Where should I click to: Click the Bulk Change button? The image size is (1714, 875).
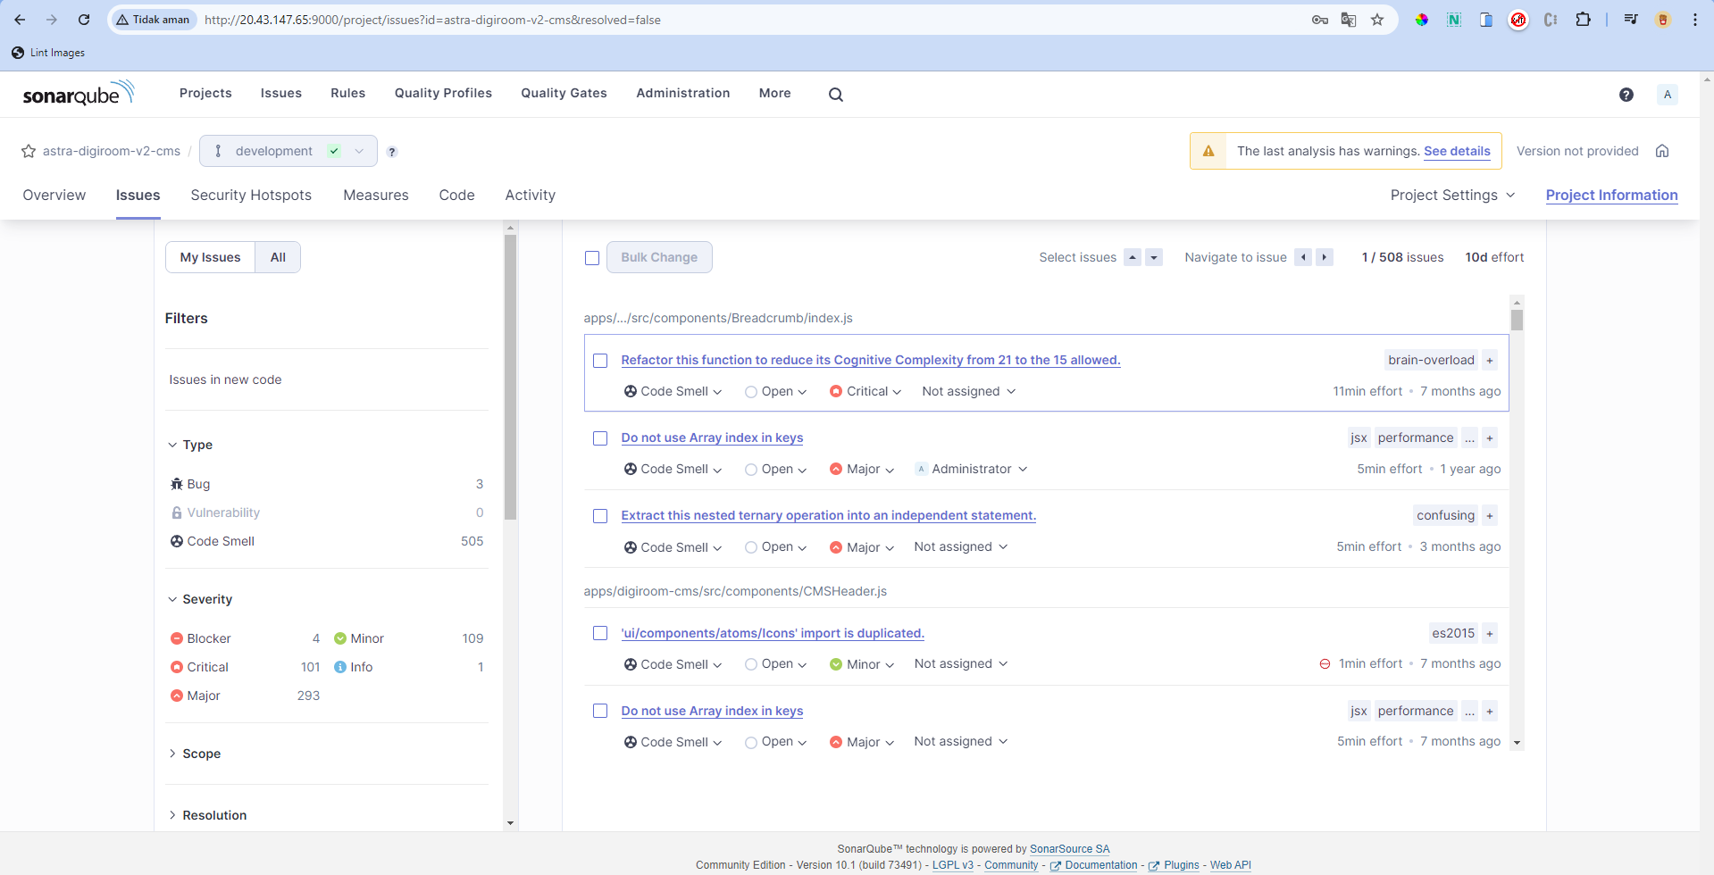(x=659, y=257)
